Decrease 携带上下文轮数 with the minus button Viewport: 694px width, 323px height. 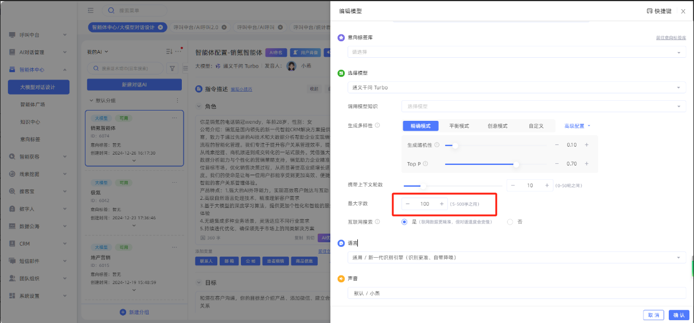[x=513, y=186]
